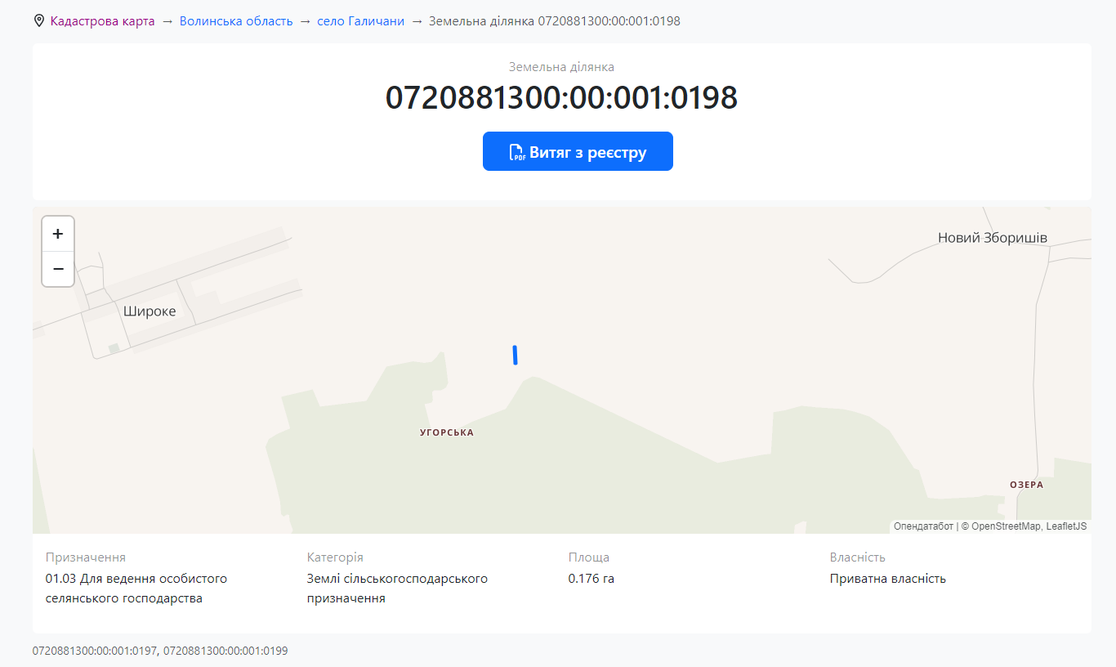Click the ОЗЕРА label on the map

[1026, 485]
